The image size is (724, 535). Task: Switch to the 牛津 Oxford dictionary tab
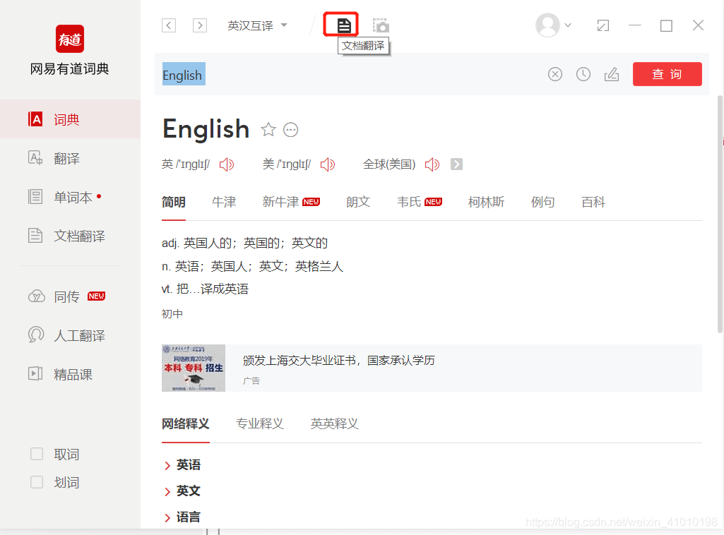tap(224, 202)
